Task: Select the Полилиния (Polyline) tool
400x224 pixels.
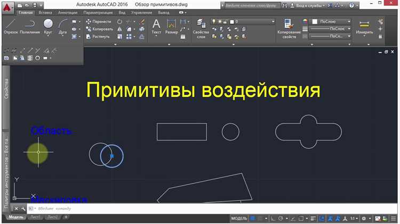Action: click(x=30, y=27)
